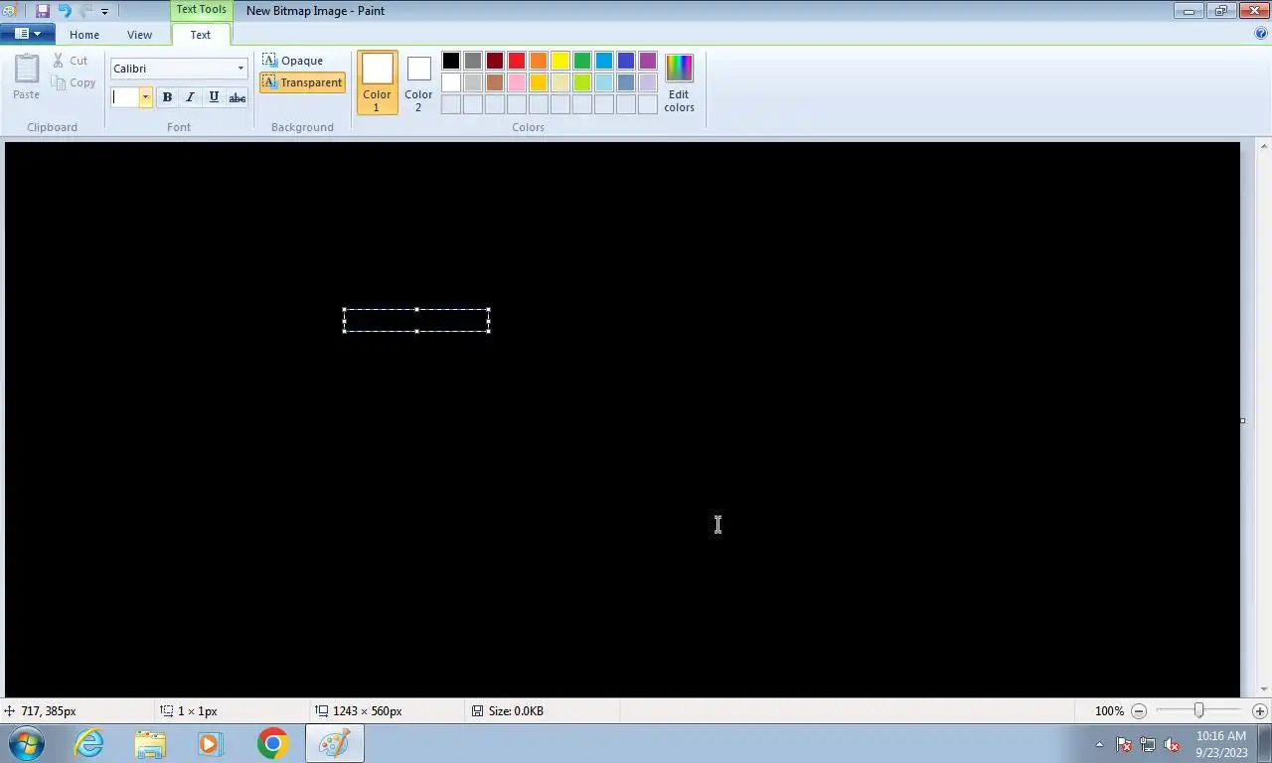Click the Undo arrow in title bar
Image resolution: width=1272 pixels, height=763 pixels.
(x=65, y=11)
